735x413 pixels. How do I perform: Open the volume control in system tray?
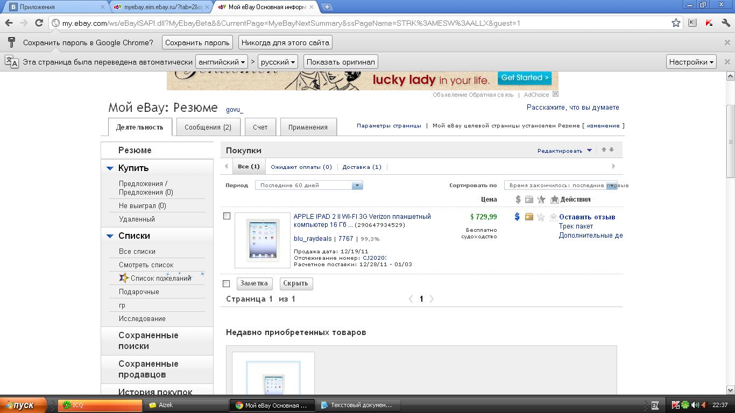[x=695, y=405]
